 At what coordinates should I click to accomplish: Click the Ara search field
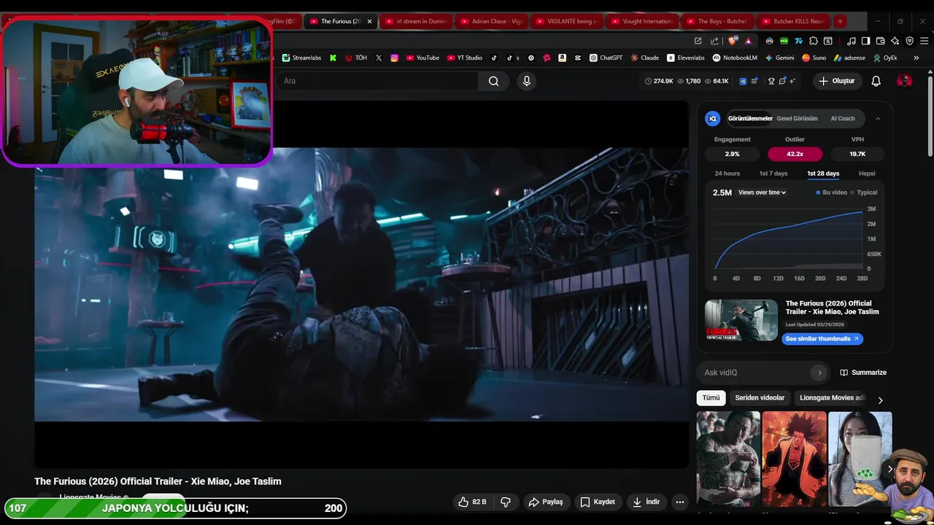(x=377, y=81)
